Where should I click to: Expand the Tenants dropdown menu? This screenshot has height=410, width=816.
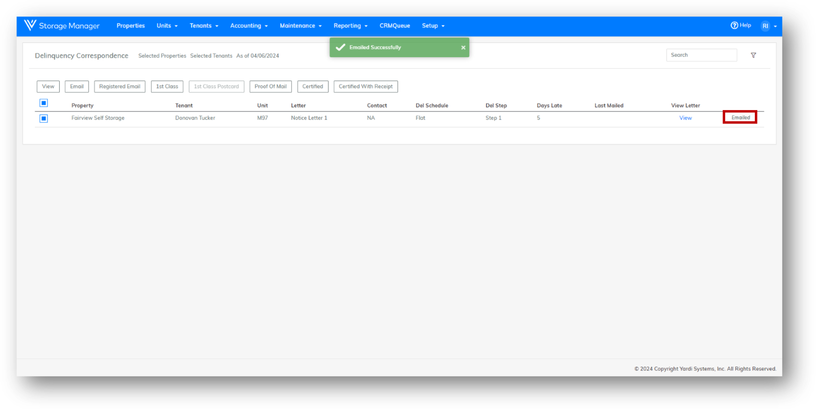click(x=203, y=26)
